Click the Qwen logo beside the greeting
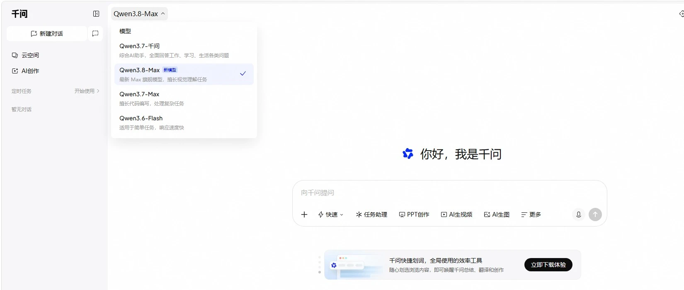 click(408, 154)
